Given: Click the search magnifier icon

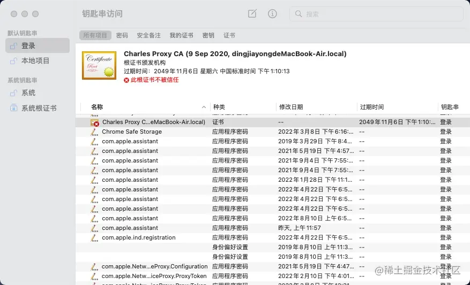Looking at the screenshot, I should [299, 14].
